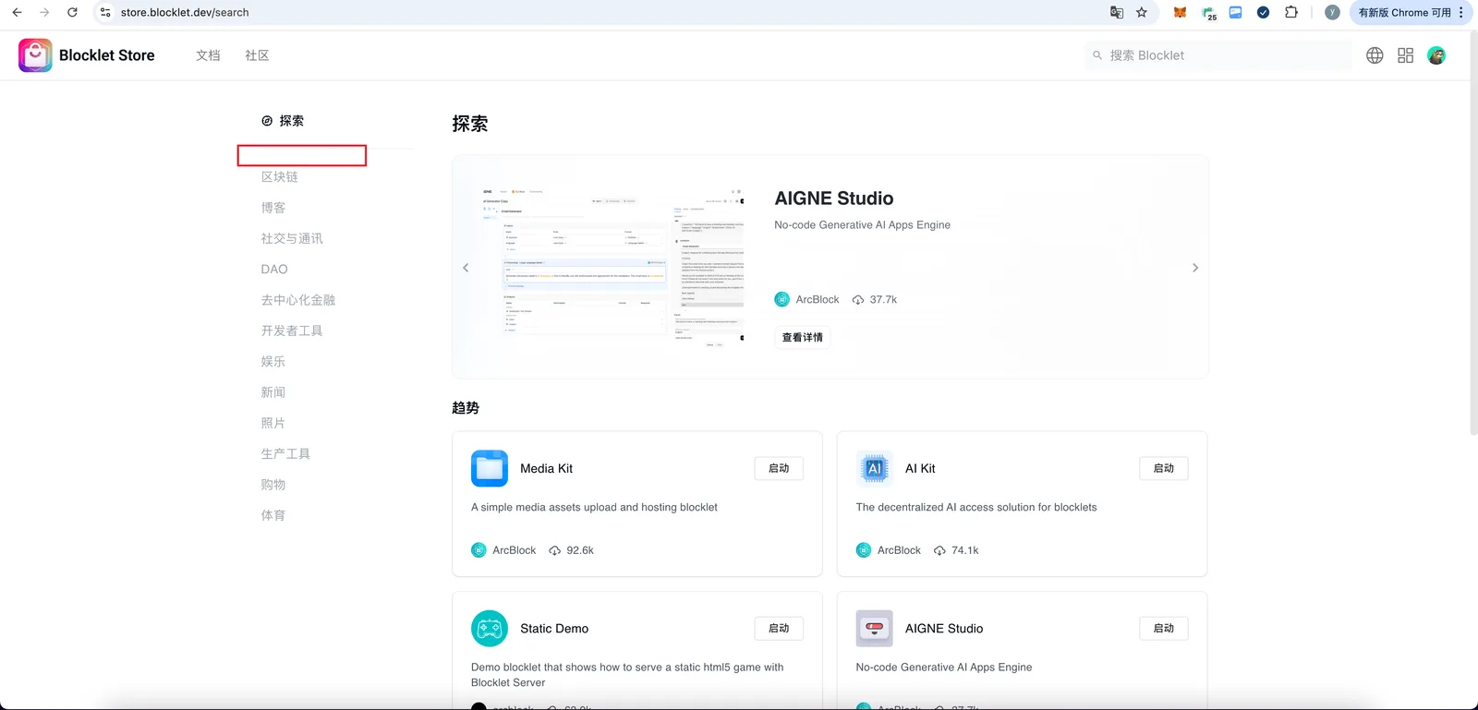The height and width of the screenshot is (710, 1478).
Task: Click the Media Kit folder icon
Action: pyautogui.click(x=490, y=468)
